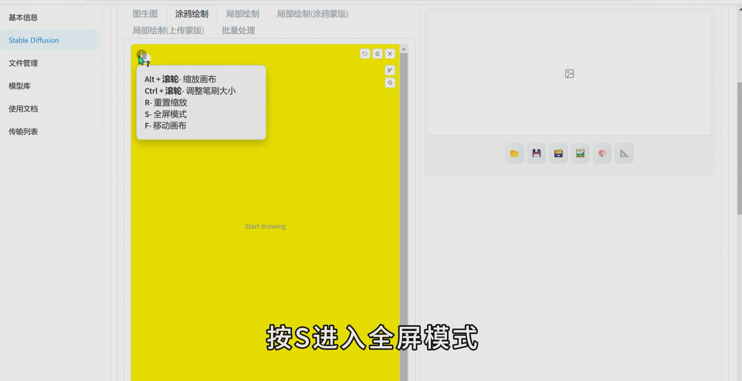The height and width of the screenshot is (381, 742).
Task: Click the archive box zip icon
Action: click(558, 153)
